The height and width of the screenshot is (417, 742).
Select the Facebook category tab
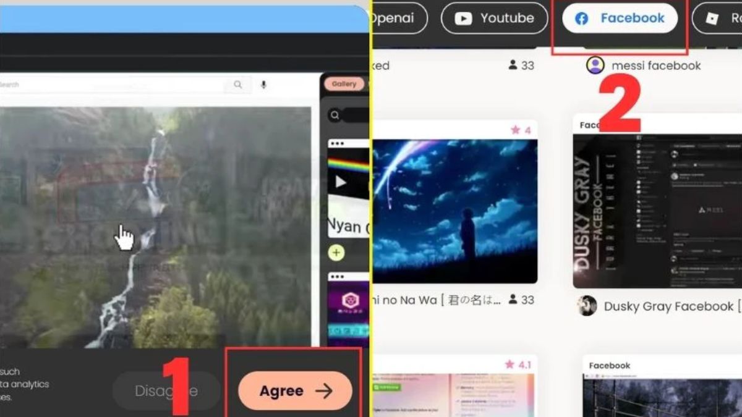[x=620, y=19]
